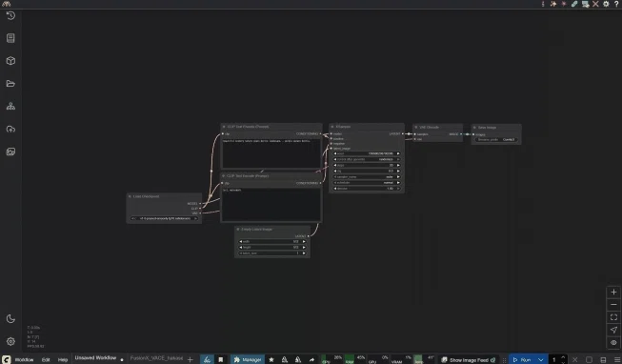Click the seed value field in KSampler
Image resolution: width=622 pixels, height=364 pixels.
pyautogui.click(x=367, y=153)
